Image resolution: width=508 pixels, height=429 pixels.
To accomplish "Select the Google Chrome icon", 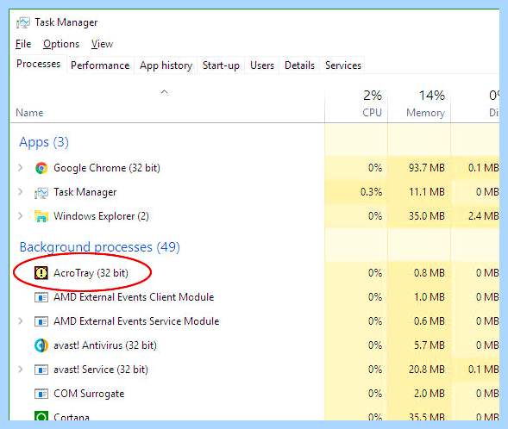I will click(x=41, y=168).
